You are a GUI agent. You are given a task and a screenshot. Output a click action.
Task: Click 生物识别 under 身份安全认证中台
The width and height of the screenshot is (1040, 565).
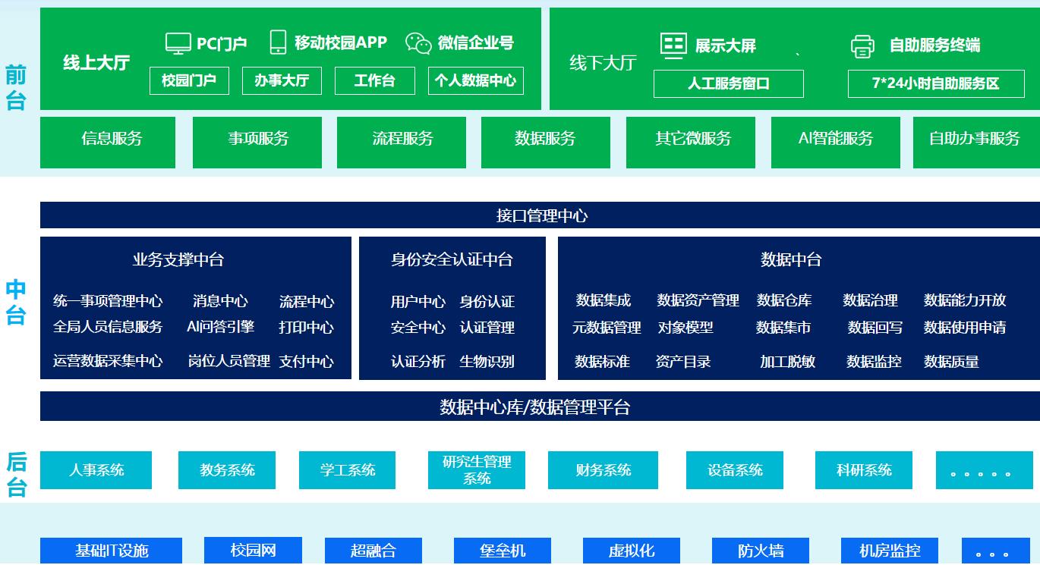pos(487,362)
